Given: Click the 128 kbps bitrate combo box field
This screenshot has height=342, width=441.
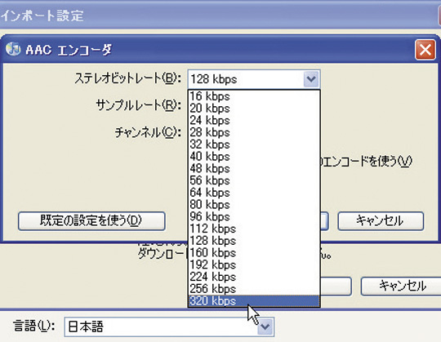Looking at the screenshot, I should tap(254, 79).
